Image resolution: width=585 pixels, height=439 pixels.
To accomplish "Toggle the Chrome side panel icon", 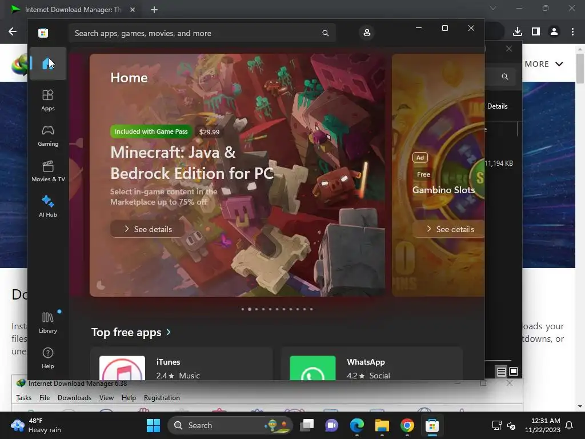I will [536, 31].
